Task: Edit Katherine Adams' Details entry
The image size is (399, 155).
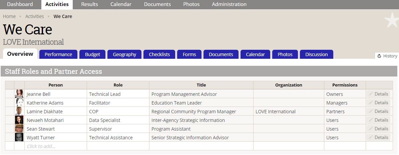Action: click(x=378, y=103)
